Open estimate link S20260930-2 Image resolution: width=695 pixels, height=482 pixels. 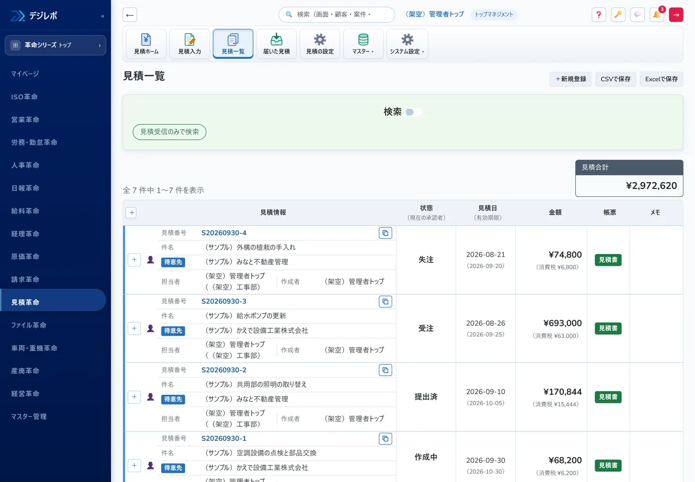coord(224,370)
